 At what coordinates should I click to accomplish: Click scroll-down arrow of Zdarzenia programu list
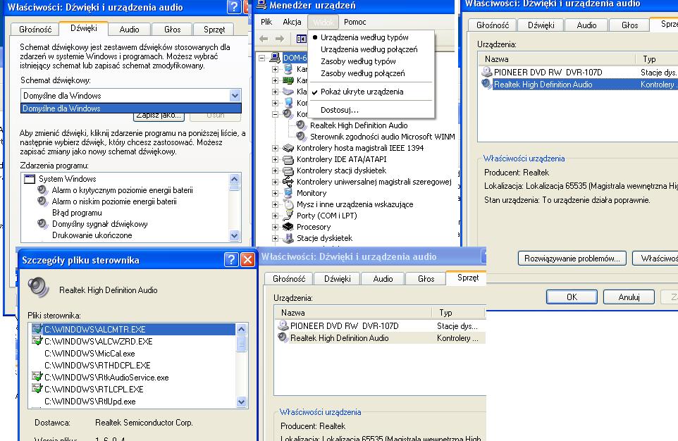(235, 235)
